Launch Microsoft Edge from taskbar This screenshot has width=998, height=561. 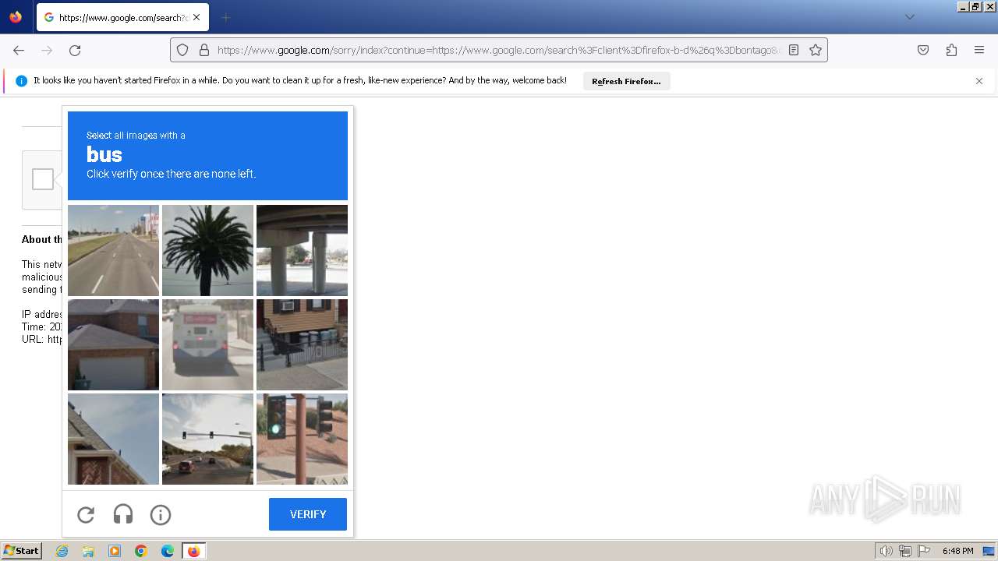(x=168, y=551)
